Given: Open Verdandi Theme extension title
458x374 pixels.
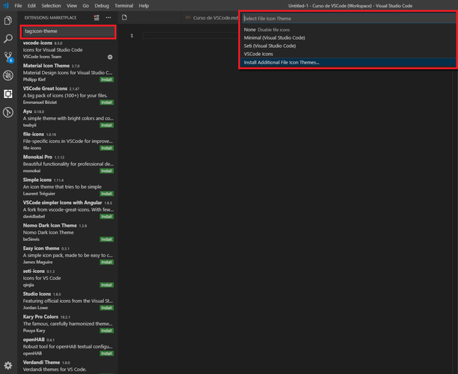Looking at the screenshot, I should pyautogui.click(x=41, y=362).
